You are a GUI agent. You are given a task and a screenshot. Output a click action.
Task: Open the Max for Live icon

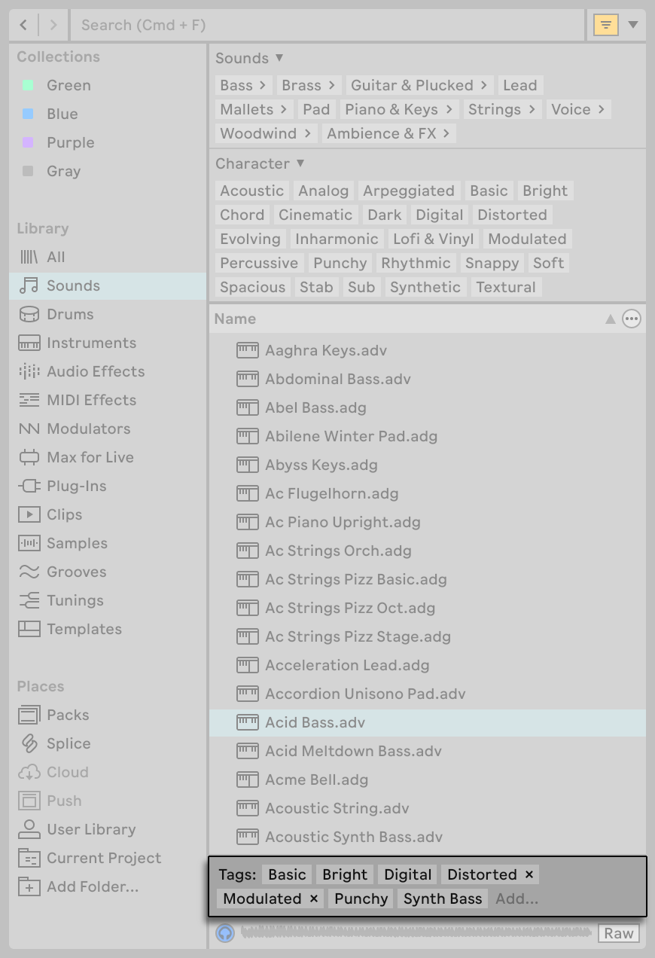29,457
